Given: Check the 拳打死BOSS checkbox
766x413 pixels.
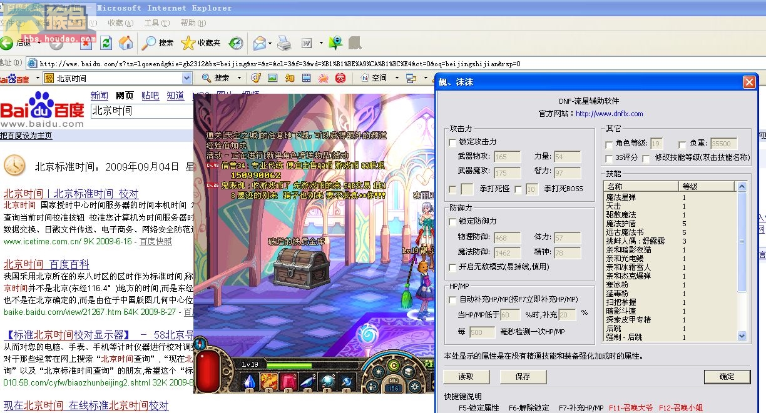Looking at the screenshot, I should (x=518, y=189).
